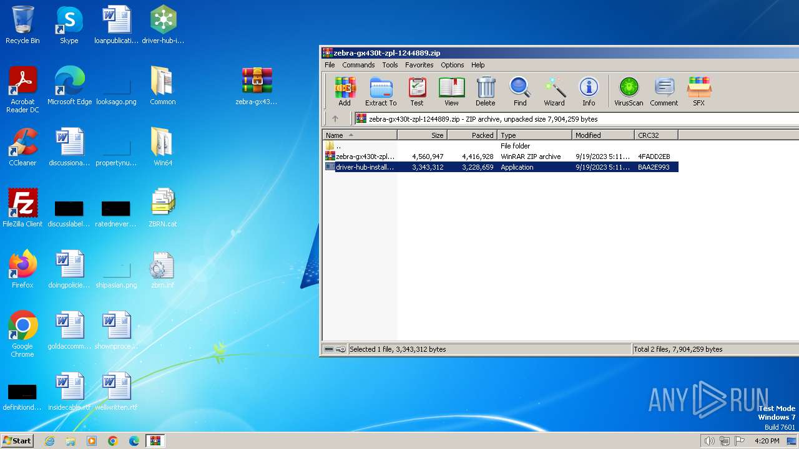Click the drive icon in status bar
This screenshot has height=449, width=799.
pyautogui.click(x=330, y=349)
